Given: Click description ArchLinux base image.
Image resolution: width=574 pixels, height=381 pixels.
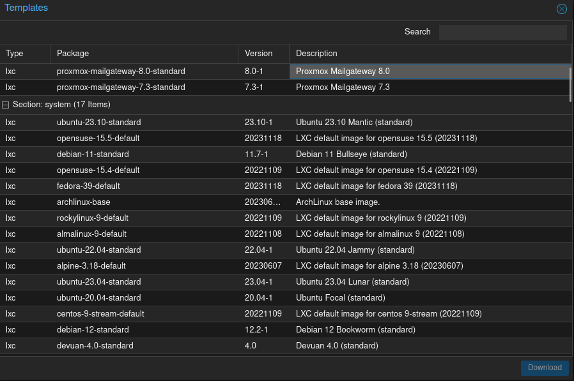Looking at the screenshot, I should tap(338, 202).
